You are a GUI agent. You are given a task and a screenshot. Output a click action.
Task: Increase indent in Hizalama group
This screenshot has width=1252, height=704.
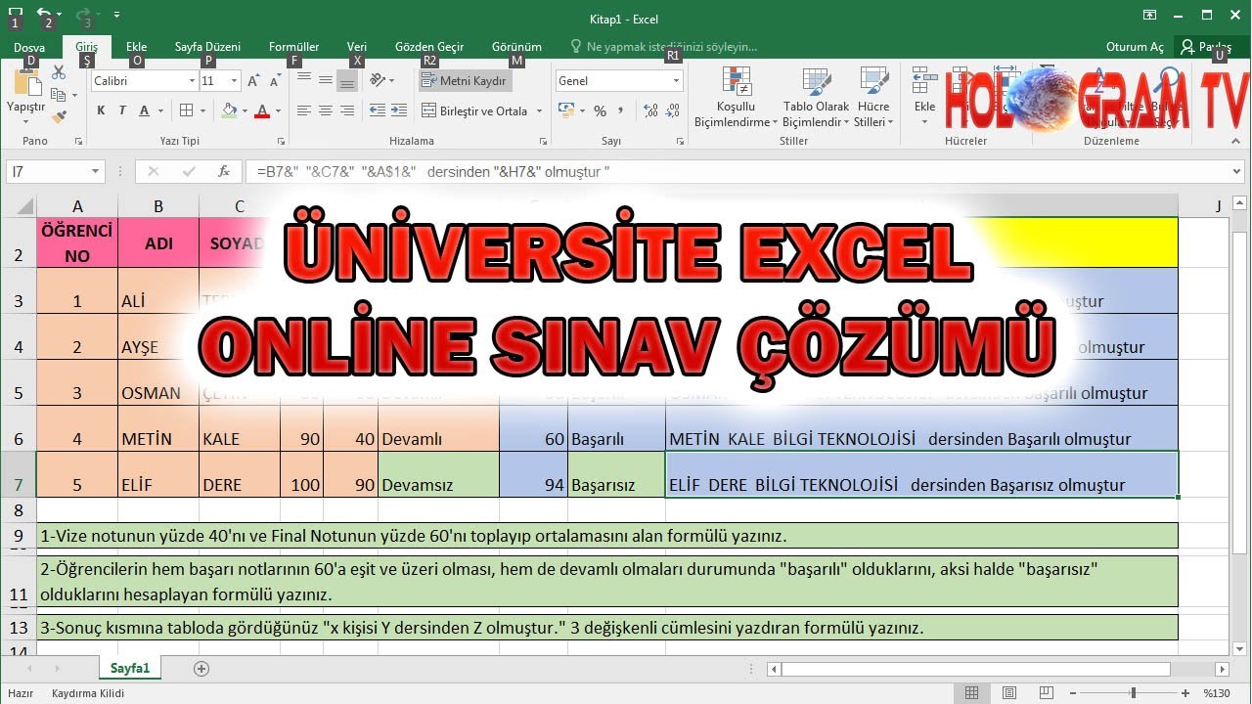(399, 110)
